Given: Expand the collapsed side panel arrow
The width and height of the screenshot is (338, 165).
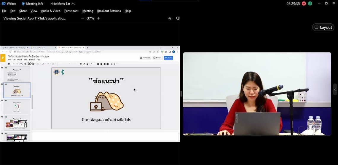Looking at the screenshot, I should click(335, 89).
